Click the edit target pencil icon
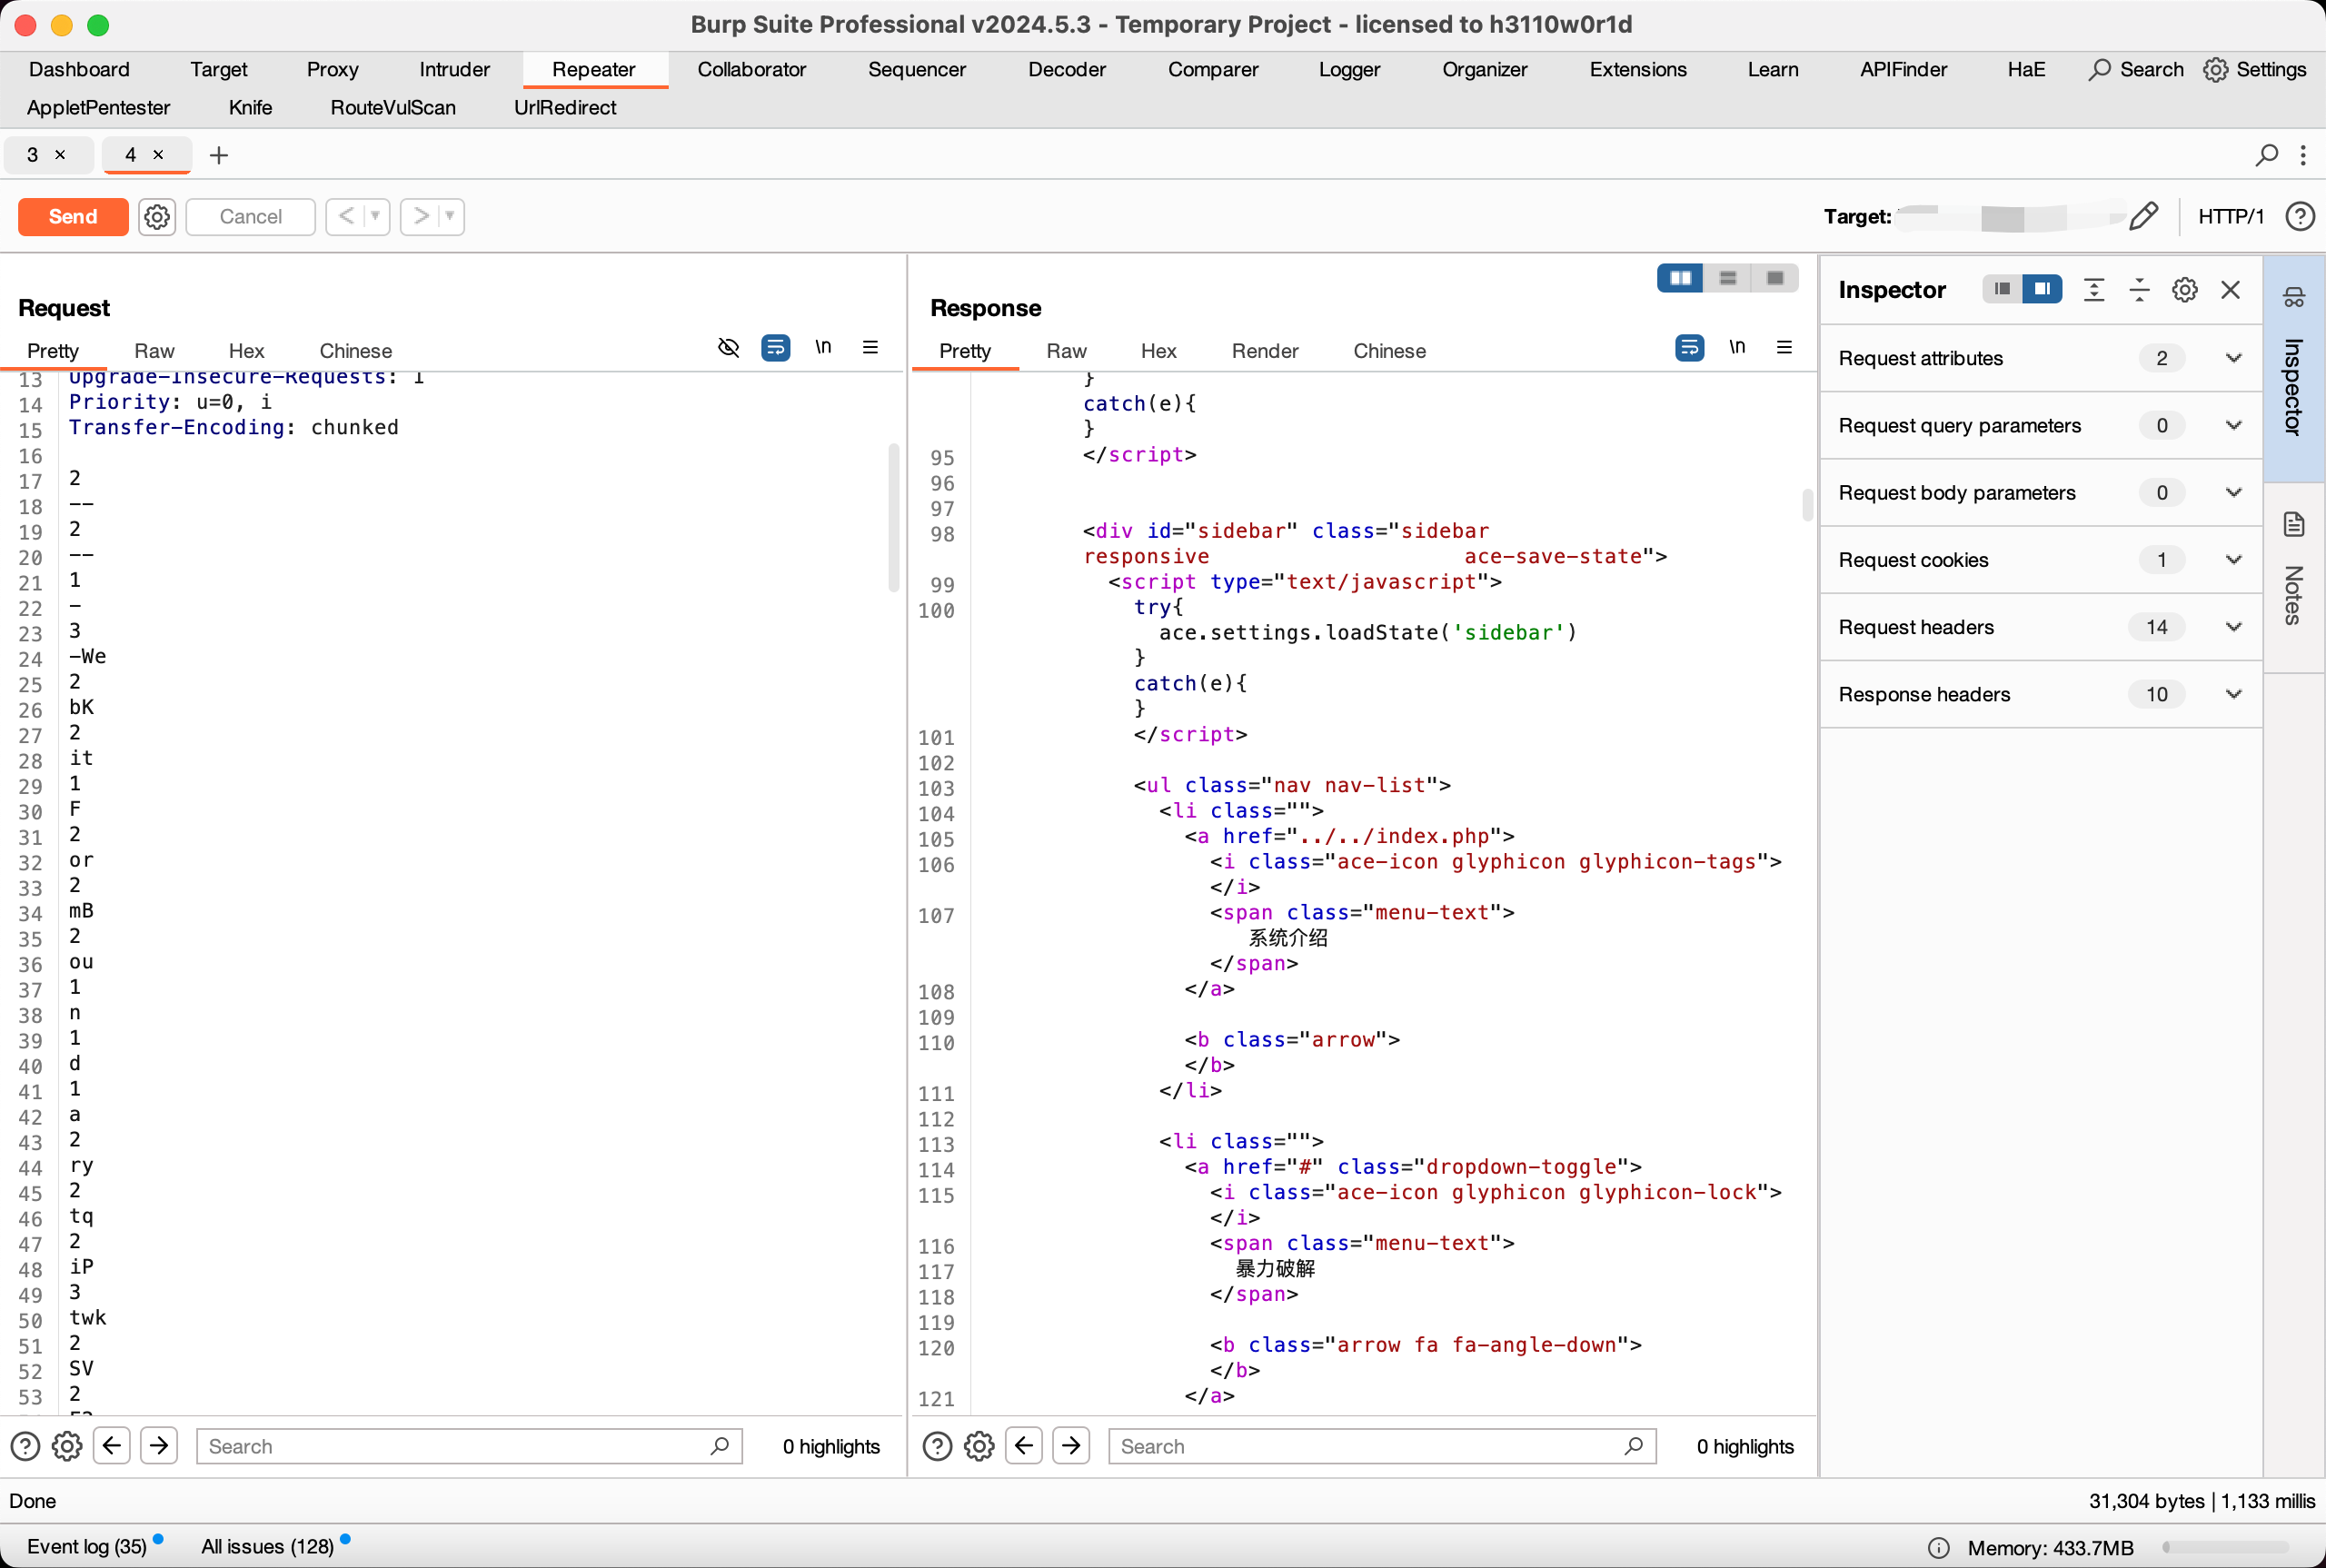This screenshot has height=1568, width=2326. 2143,216
